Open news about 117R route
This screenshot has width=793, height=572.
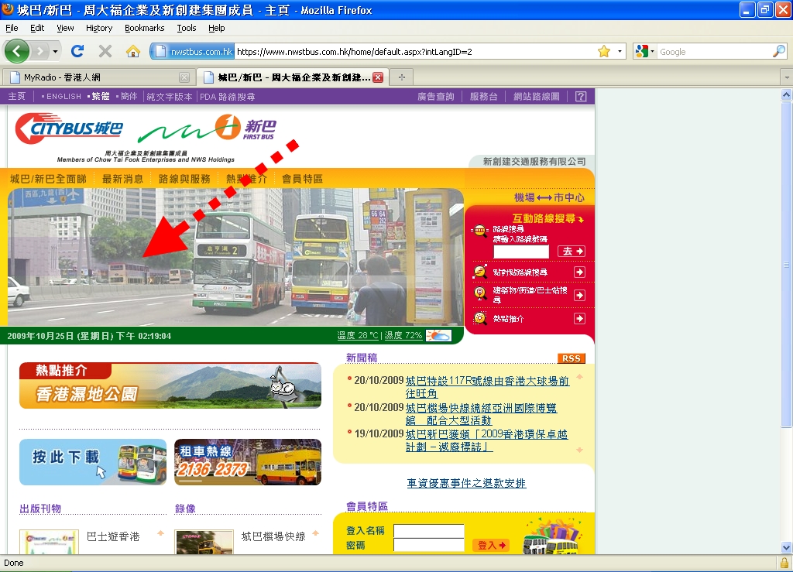(x=487, y=387)
